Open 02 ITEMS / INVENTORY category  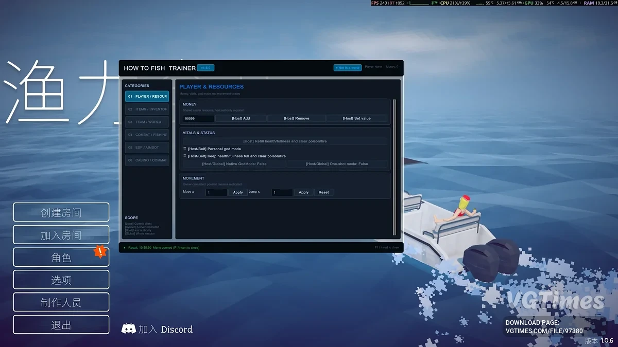point(147,109)
